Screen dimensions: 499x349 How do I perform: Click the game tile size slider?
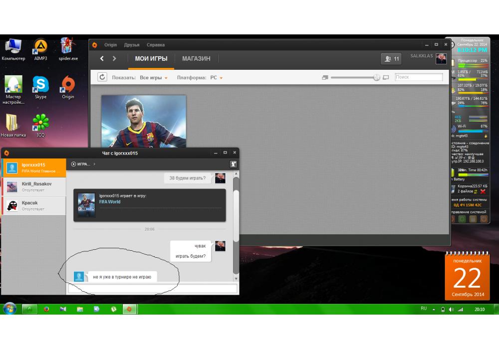tap(354, 77)
